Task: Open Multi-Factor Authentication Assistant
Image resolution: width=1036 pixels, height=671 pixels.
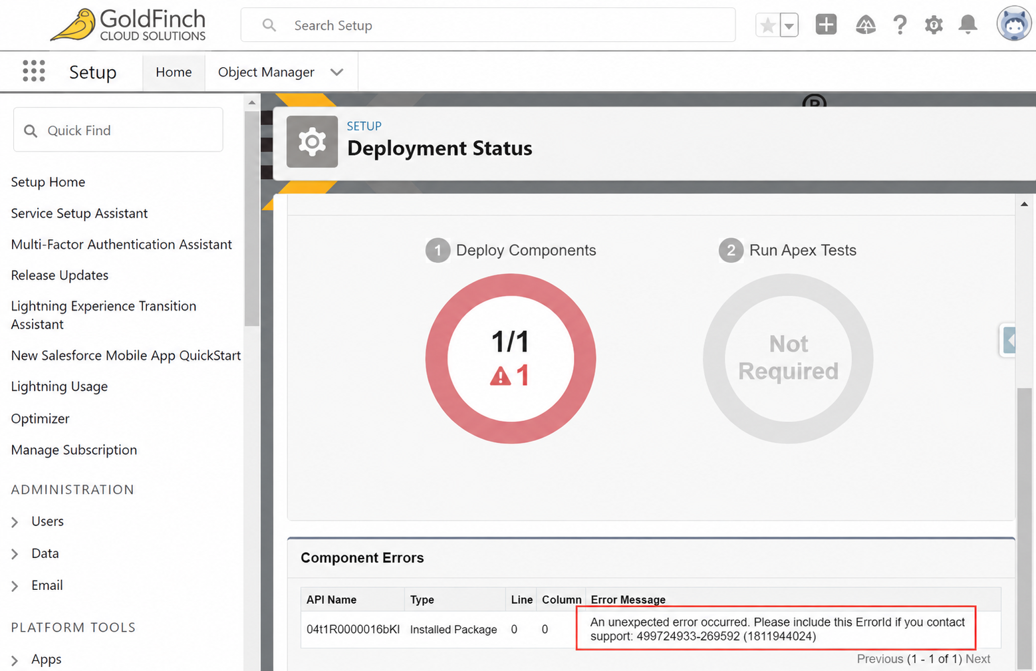Action: [x=122, y=245]
